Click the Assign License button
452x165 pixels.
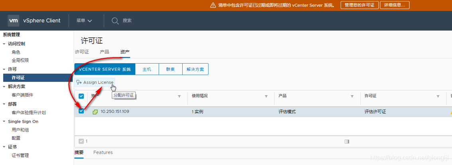click(x=95, y=83)
